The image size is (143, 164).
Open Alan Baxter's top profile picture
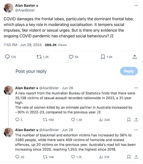[x=8, y=8]
